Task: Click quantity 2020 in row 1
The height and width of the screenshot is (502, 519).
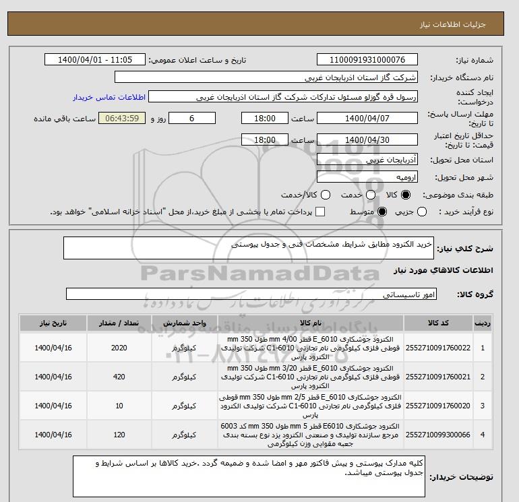Action: [119, 348]
